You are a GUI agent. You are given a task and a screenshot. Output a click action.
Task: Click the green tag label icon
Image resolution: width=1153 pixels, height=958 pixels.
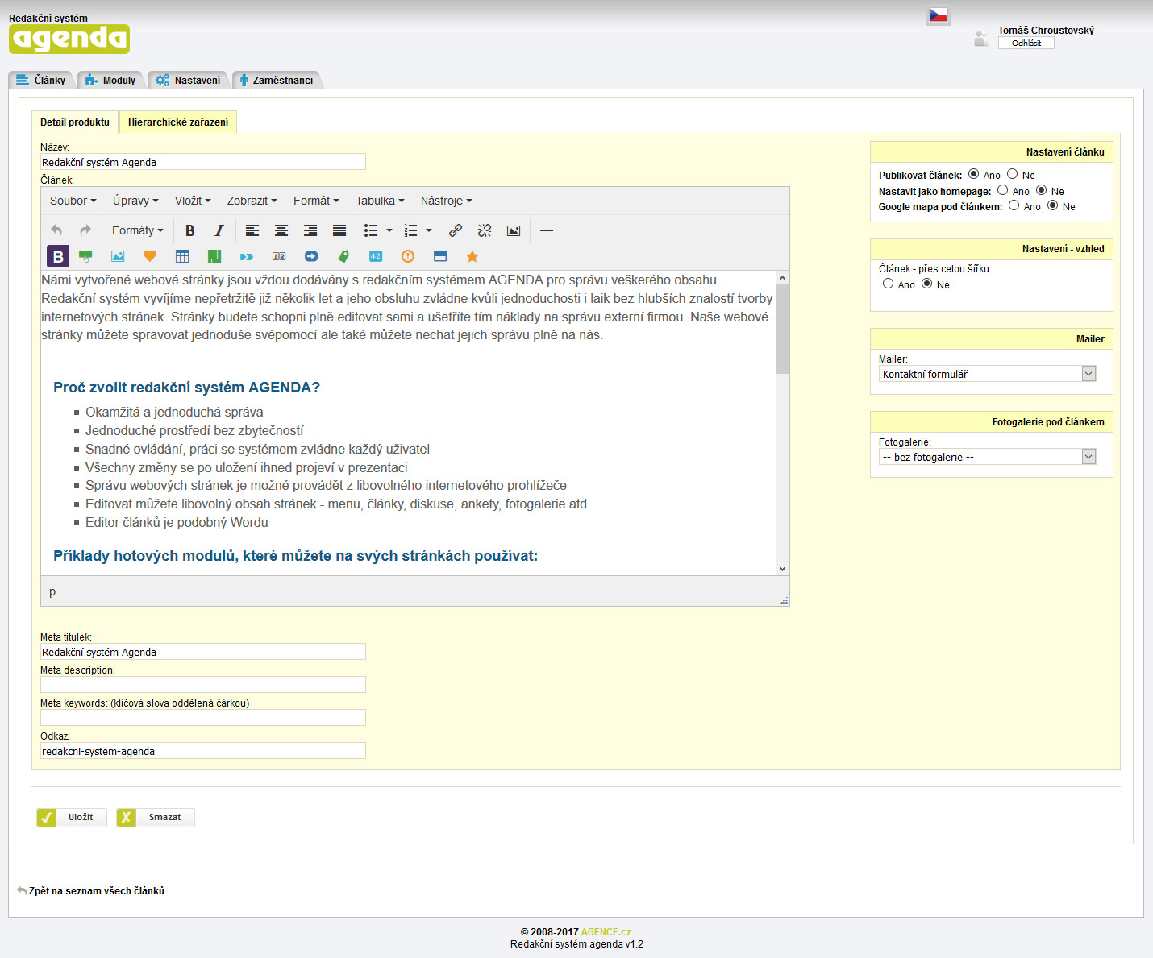[343, 256]
